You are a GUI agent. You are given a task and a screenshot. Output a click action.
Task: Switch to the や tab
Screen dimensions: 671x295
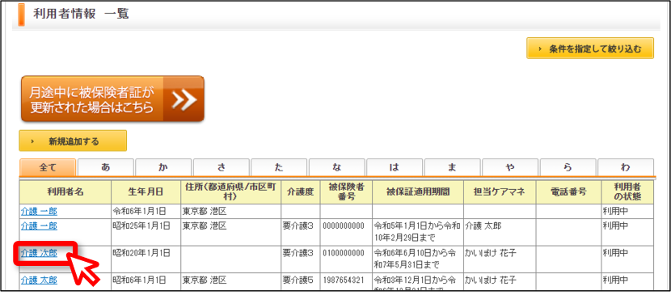coord(510,167)
